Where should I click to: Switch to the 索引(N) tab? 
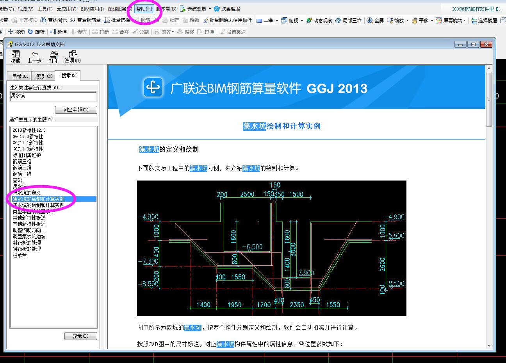(44, 76)
